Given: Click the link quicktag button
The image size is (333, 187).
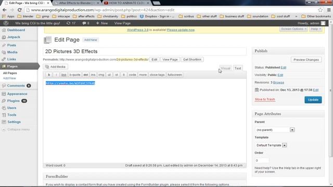Looking at the screenshot, I should 63,75.
